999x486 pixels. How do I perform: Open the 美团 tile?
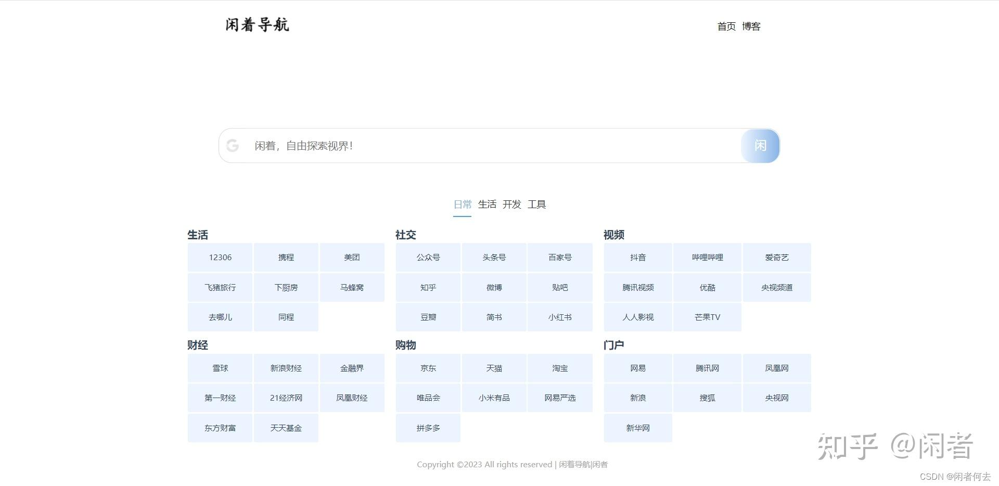352,258
